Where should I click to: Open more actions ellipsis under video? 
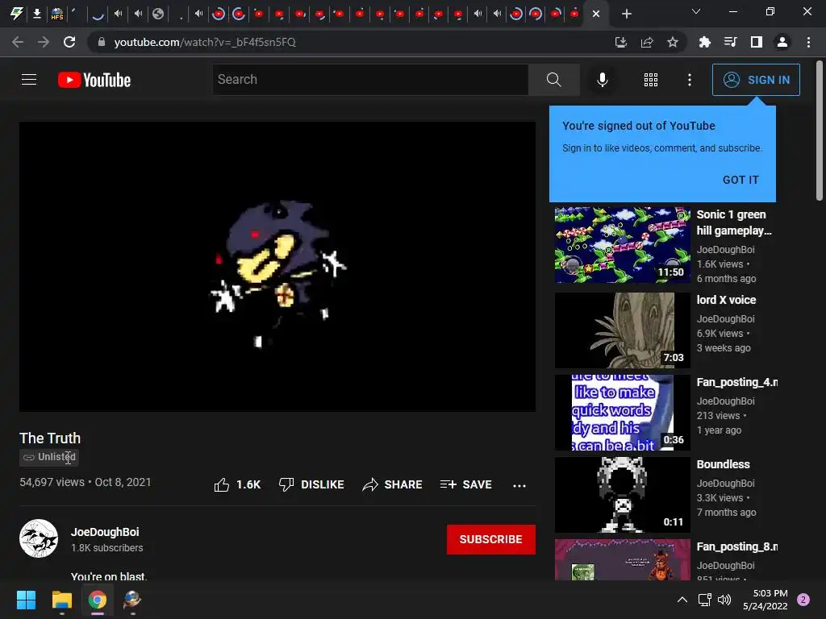[x=519, y=485]
